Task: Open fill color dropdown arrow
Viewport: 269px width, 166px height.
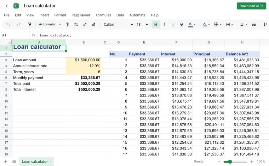Action: (x=209, y=24)
